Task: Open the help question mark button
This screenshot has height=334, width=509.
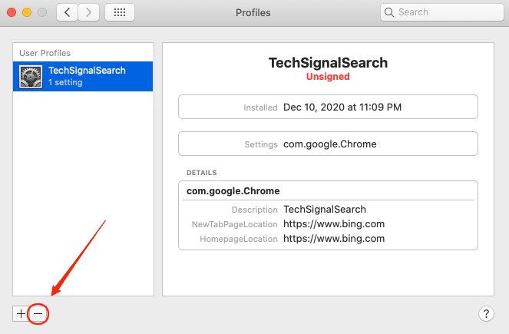Action: (x=485, y=313)
